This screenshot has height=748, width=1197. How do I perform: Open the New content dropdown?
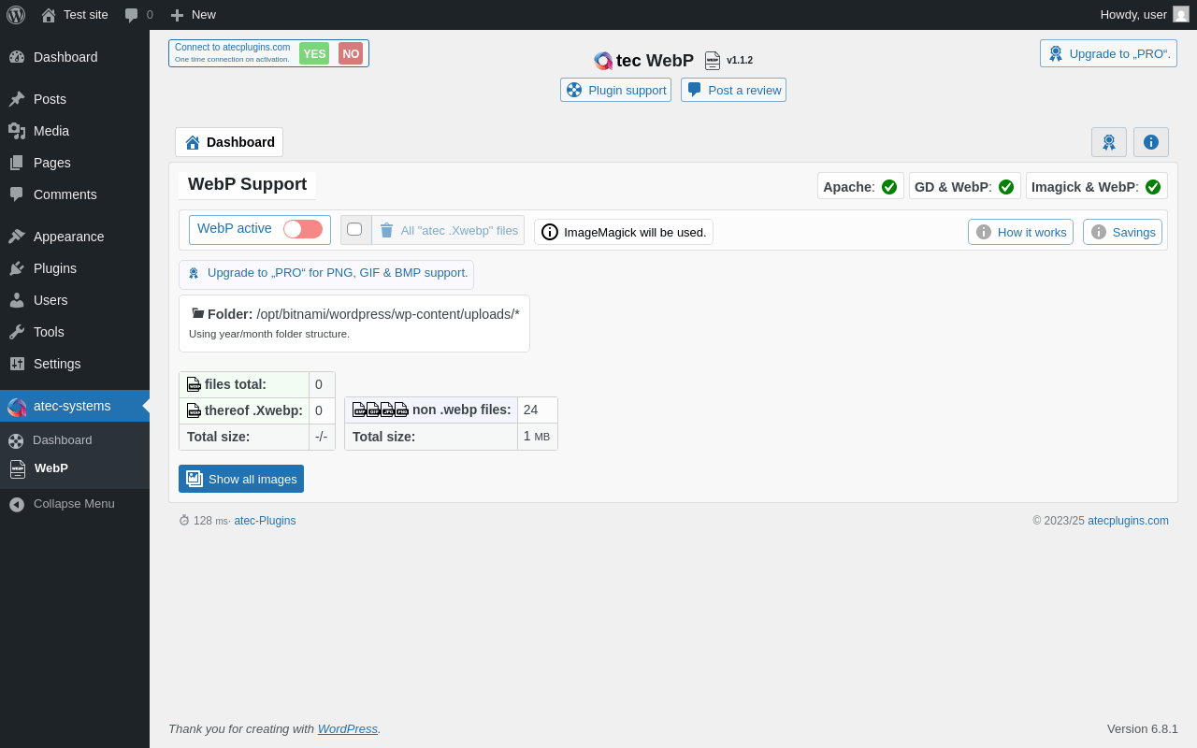pyautogui.click(x=194, y=15)
